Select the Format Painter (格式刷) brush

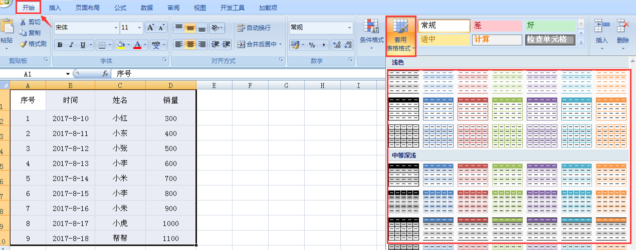[23, 44]
